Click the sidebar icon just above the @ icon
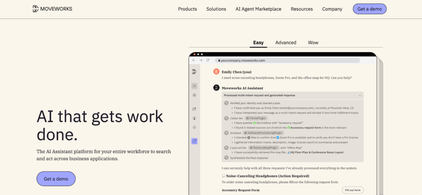422x195 pixels. click(195, 118)
